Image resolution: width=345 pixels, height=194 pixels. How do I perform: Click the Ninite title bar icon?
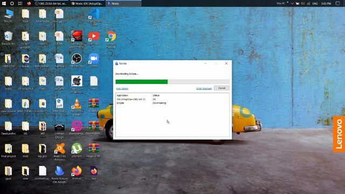(x=116, y=64)
